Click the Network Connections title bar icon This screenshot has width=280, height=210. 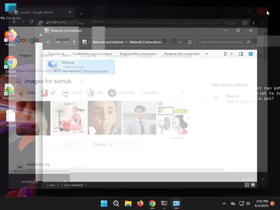click(47, 31)
